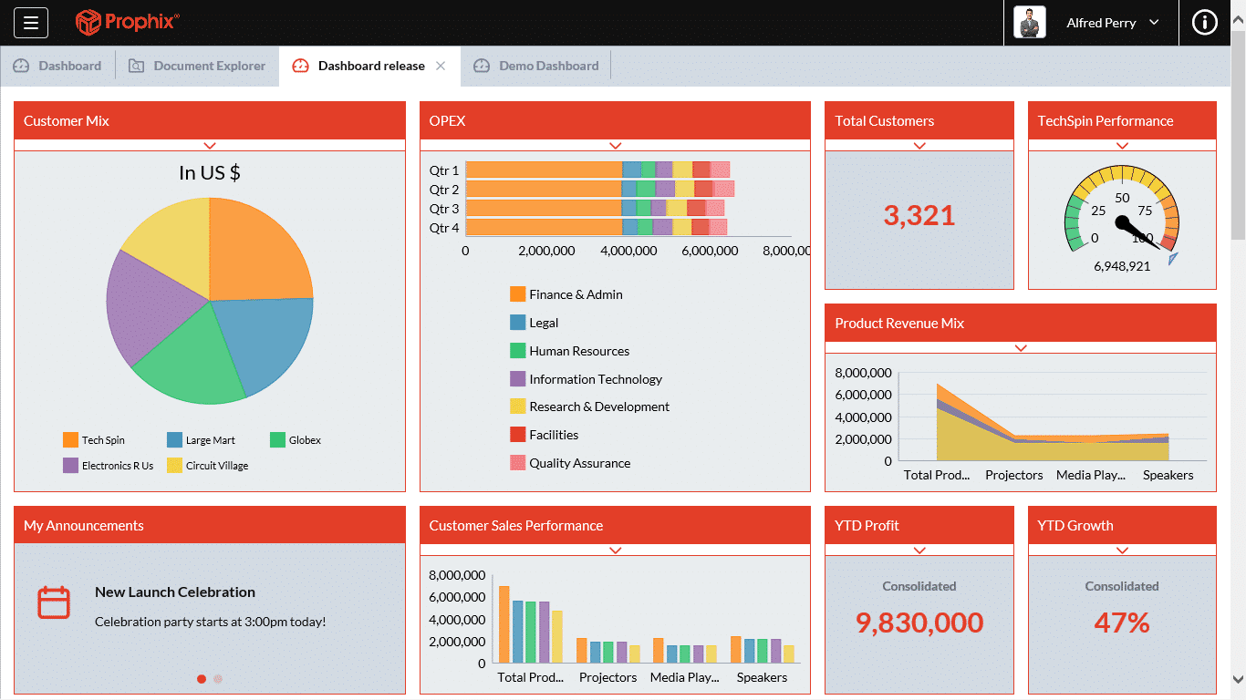Click the Customer Sales Performance panel header

tap(615, 525)
